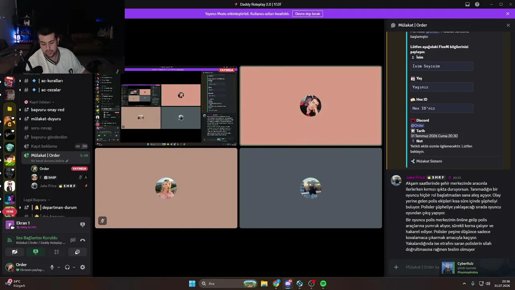Jump to new mentions via YENİ badge
The width and height of the screenshot is (515, 290).
tap(10, 211)
